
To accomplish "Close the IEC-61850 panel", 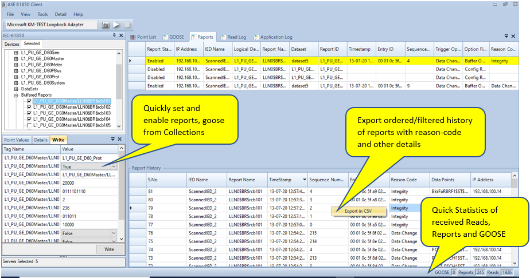I will click(121, 35).
